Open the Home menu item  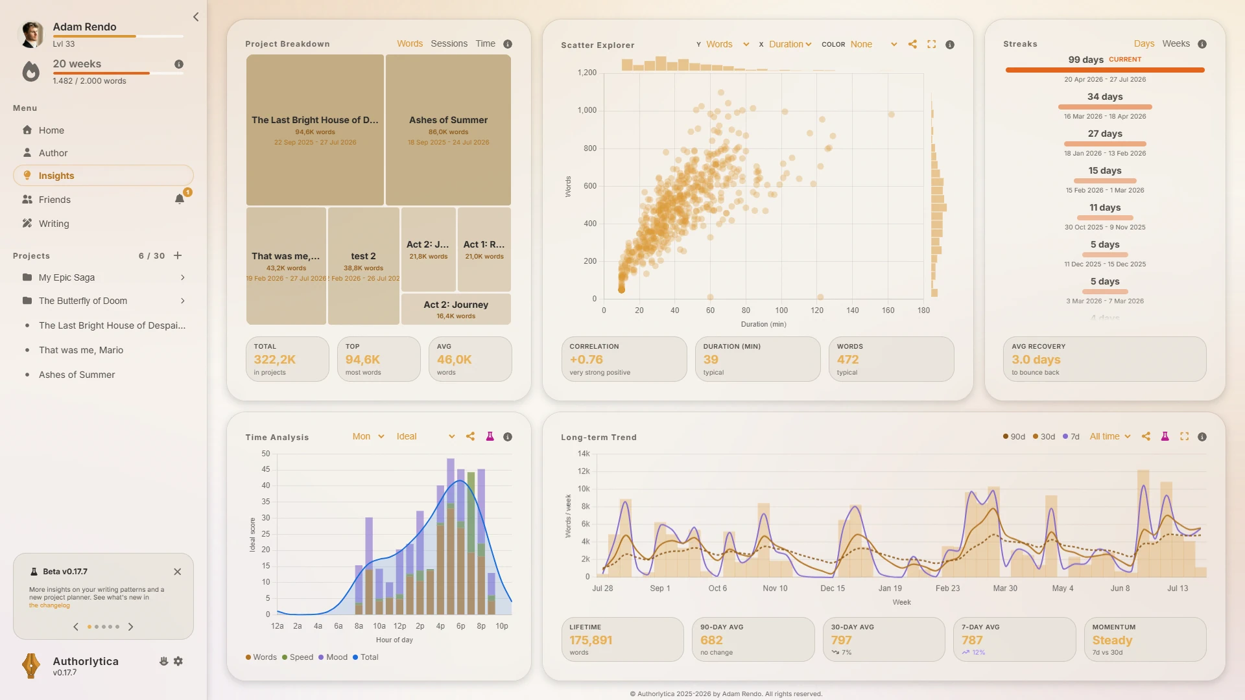coord(103,130)
